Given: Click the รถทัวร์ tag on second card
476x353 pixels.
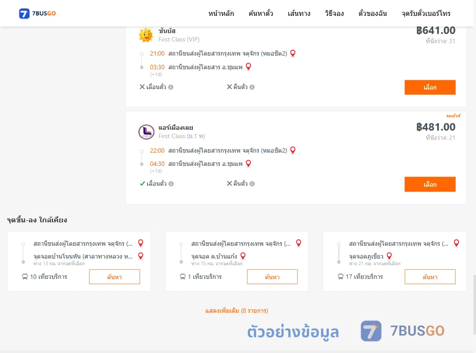Looking at the screenshot, I should click(x=453, y=116).
